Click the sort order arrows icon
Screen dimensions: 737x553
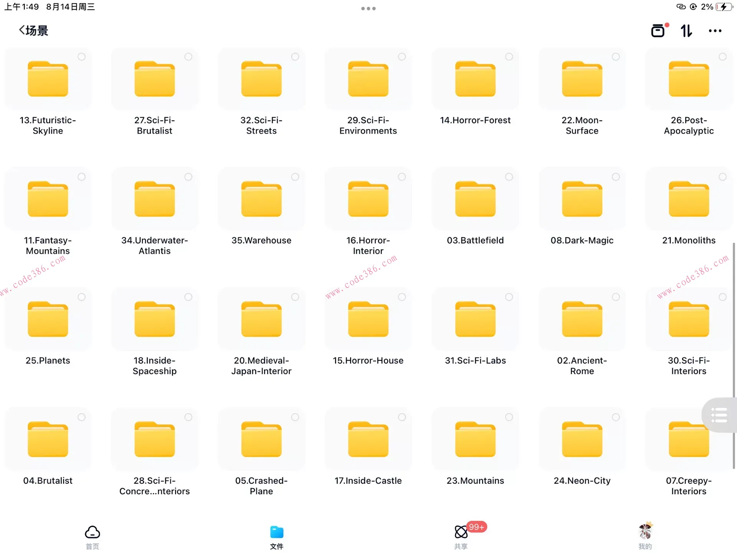(686, 31)
